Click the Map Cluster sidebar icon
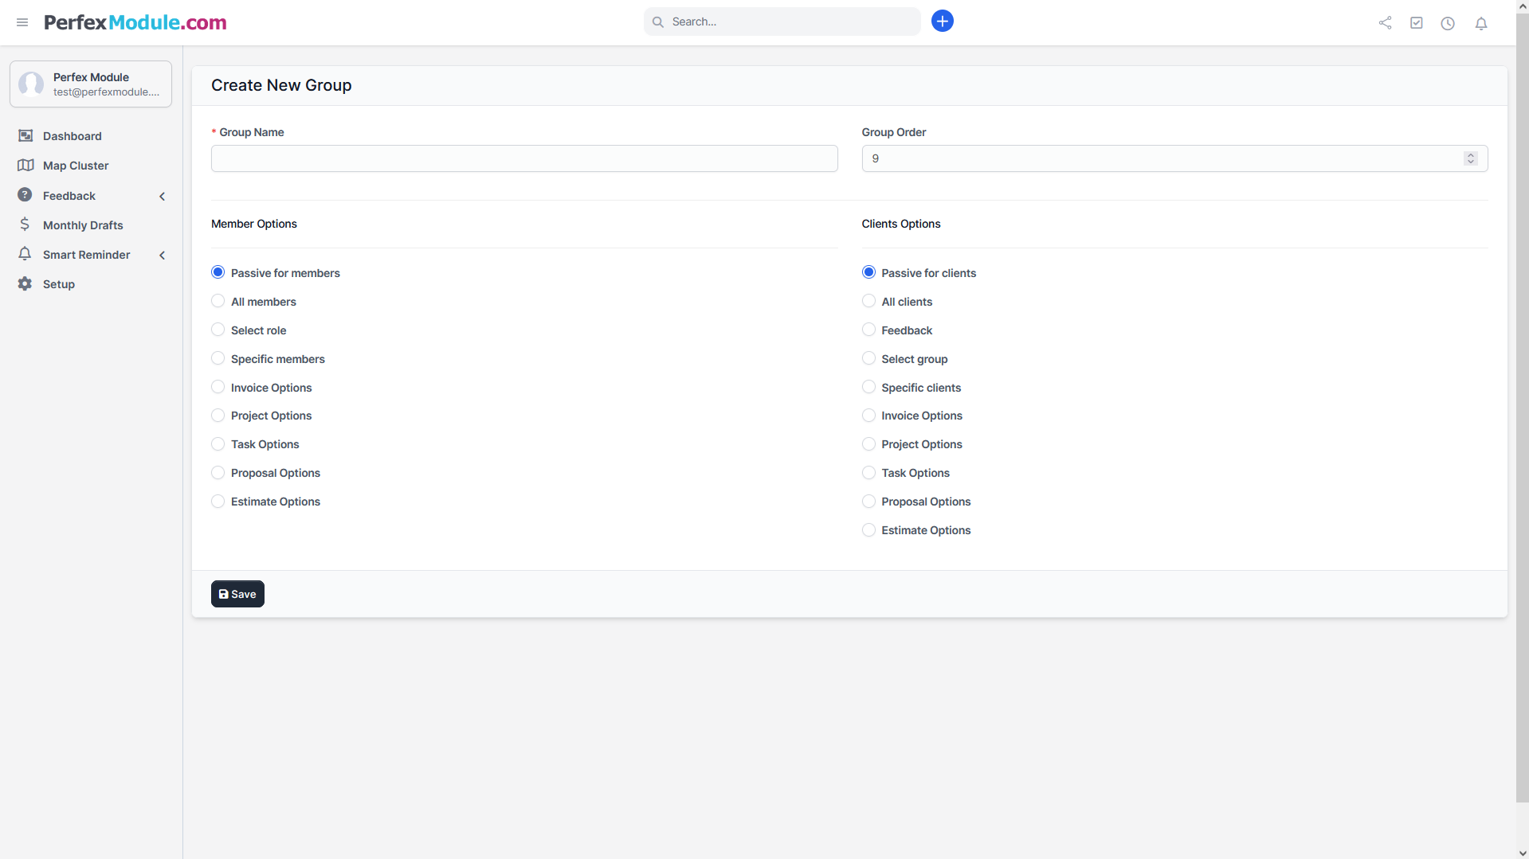Viewport: 1529px width, 859px height. click(x=25, y=166)
